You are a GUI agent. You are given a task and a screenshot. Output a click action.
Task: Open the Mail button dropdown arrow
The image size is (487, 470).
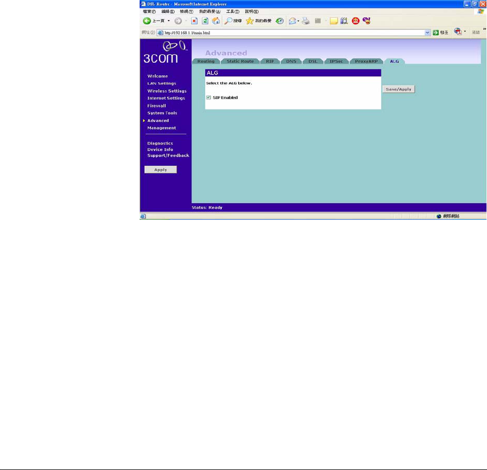pos(298,21)
